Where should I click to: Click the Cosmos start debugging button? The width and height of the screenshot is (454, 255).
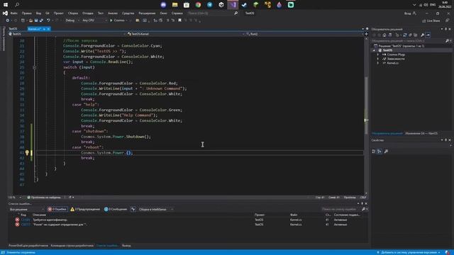tap(117, 21)
